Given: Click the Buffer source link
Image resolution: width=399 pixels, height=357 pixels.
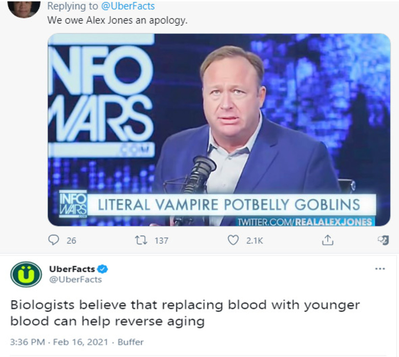Looking at the screenshot, I should pyautogui.click(x=131, y=342).
